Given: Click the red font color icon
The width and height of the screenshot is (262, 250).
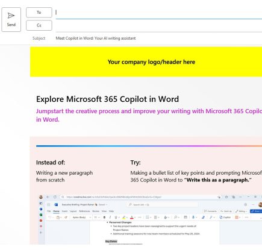Looking at the screenshot, I should tap(132, 217).
